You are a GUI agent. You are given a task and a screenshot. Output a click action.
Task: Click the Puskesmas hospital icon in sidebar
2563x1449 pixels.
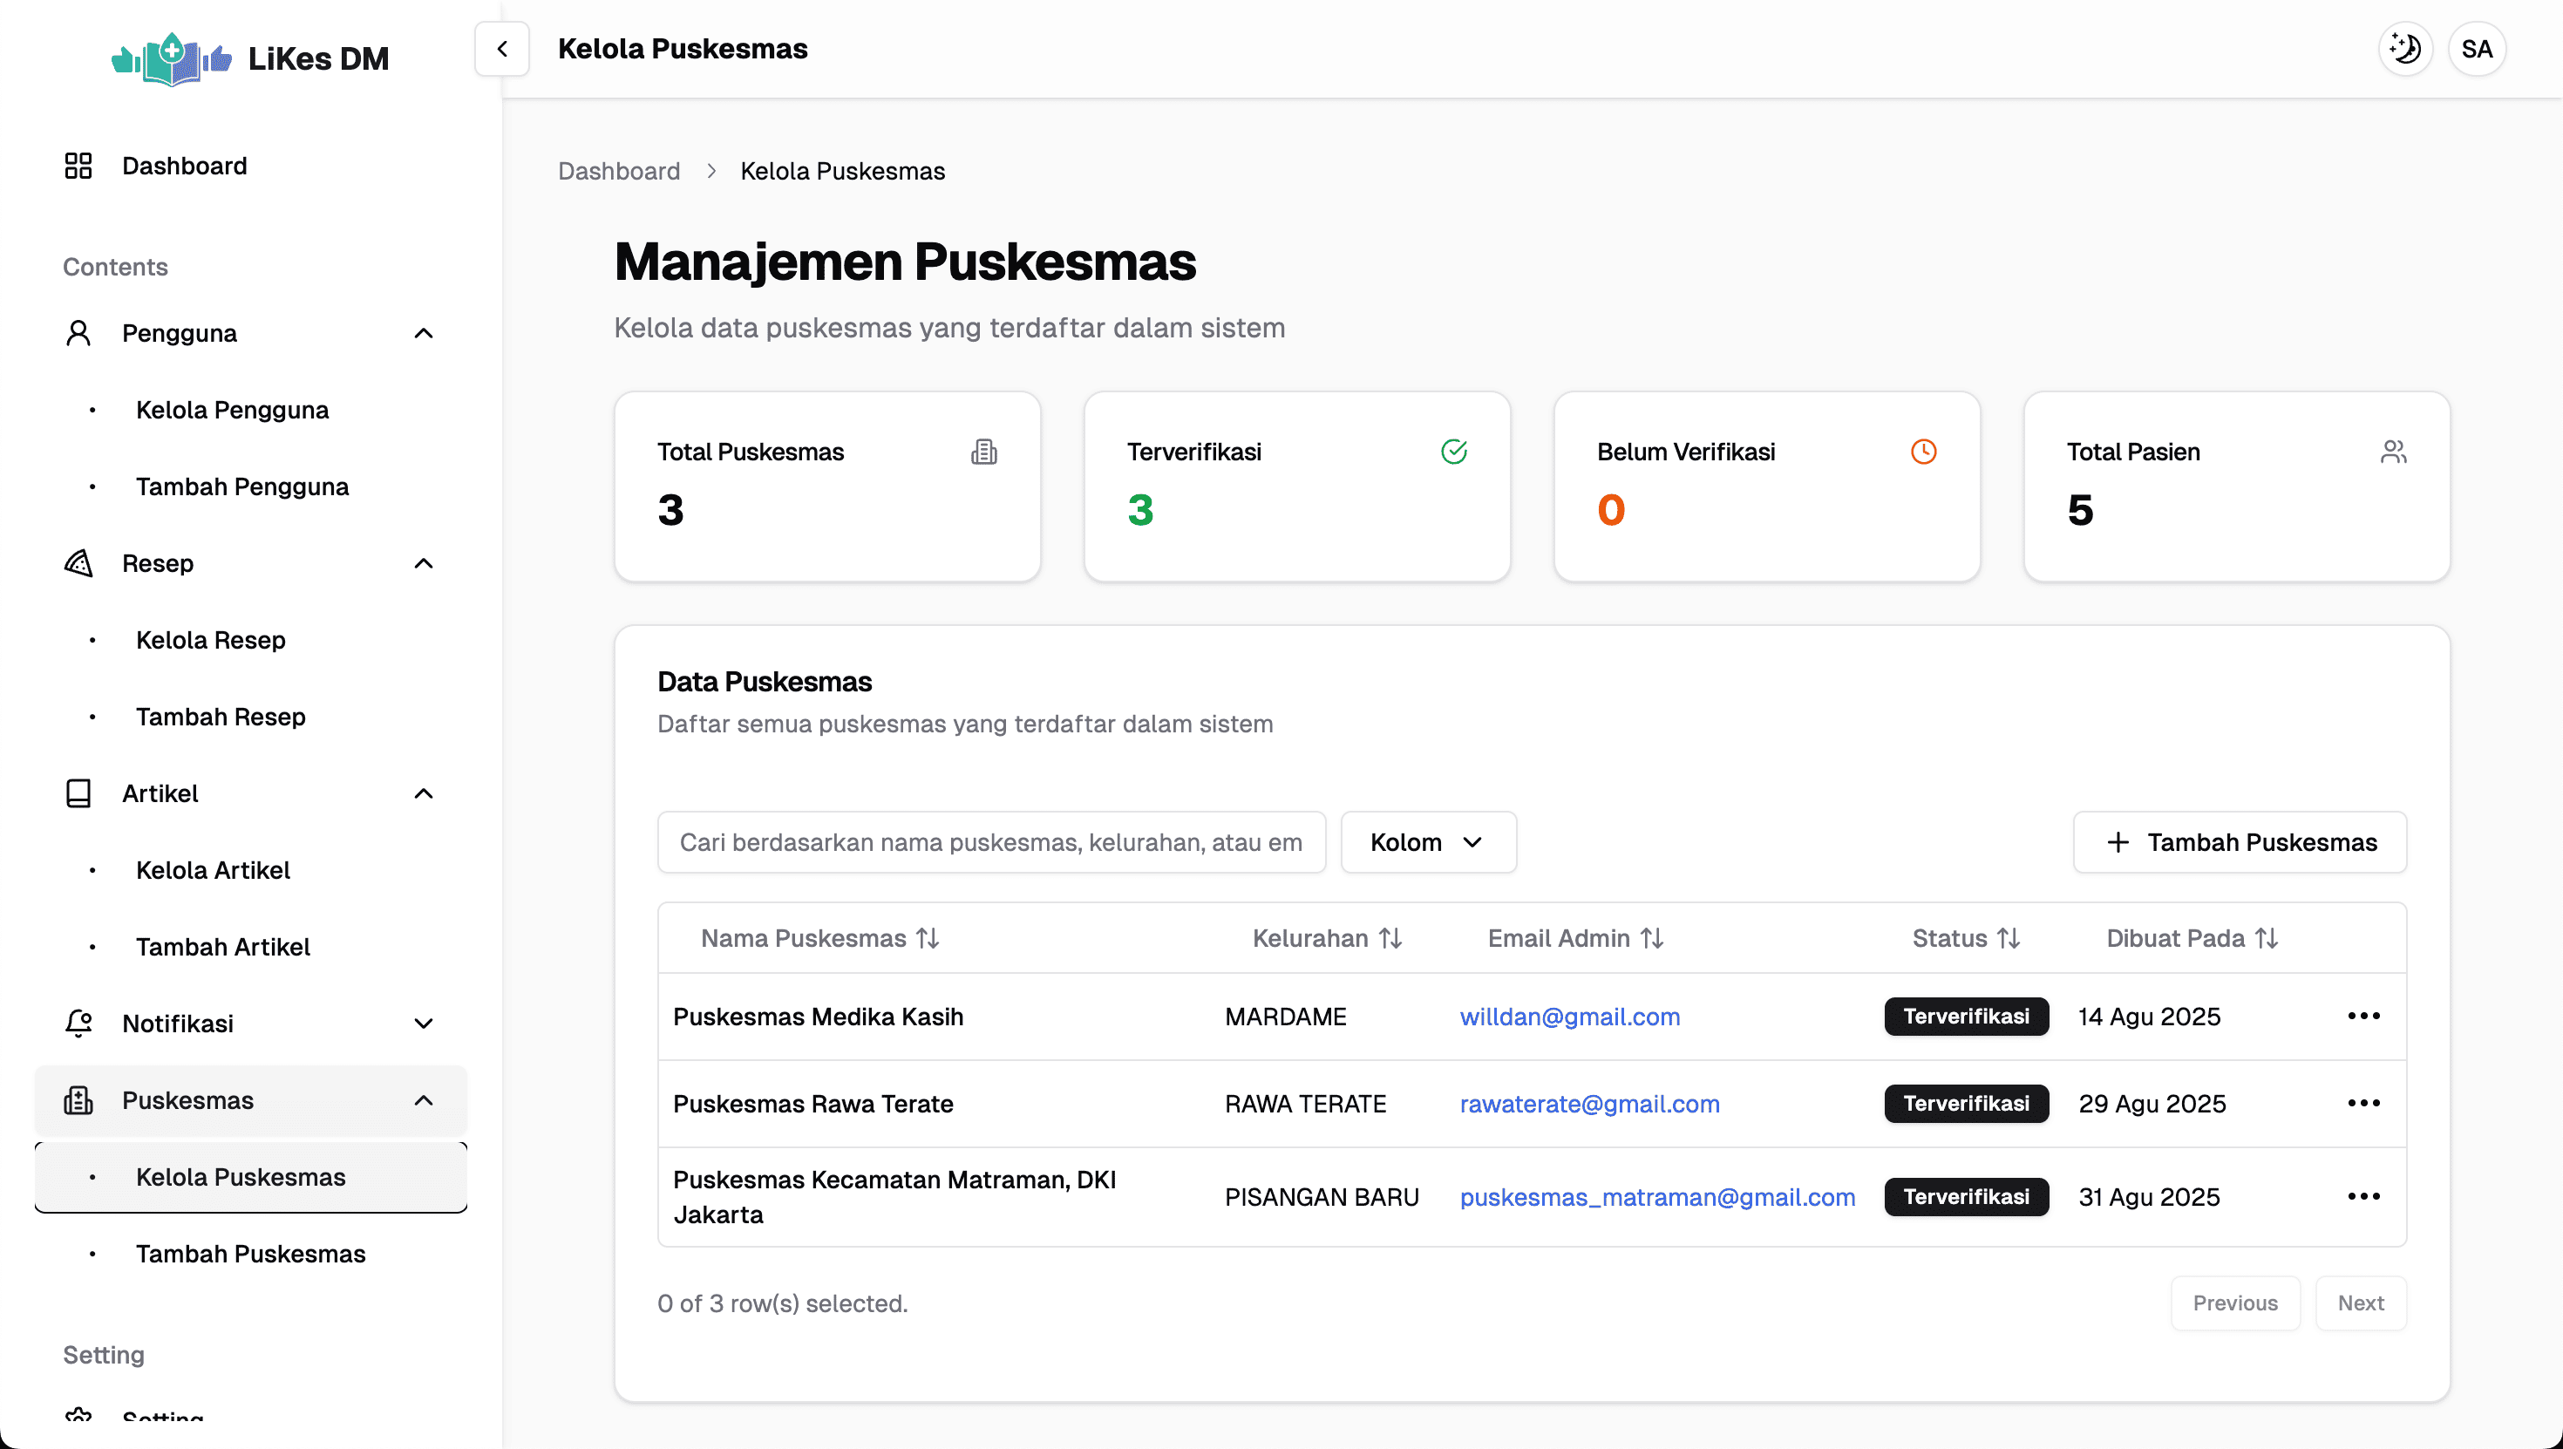point(78,1099)
